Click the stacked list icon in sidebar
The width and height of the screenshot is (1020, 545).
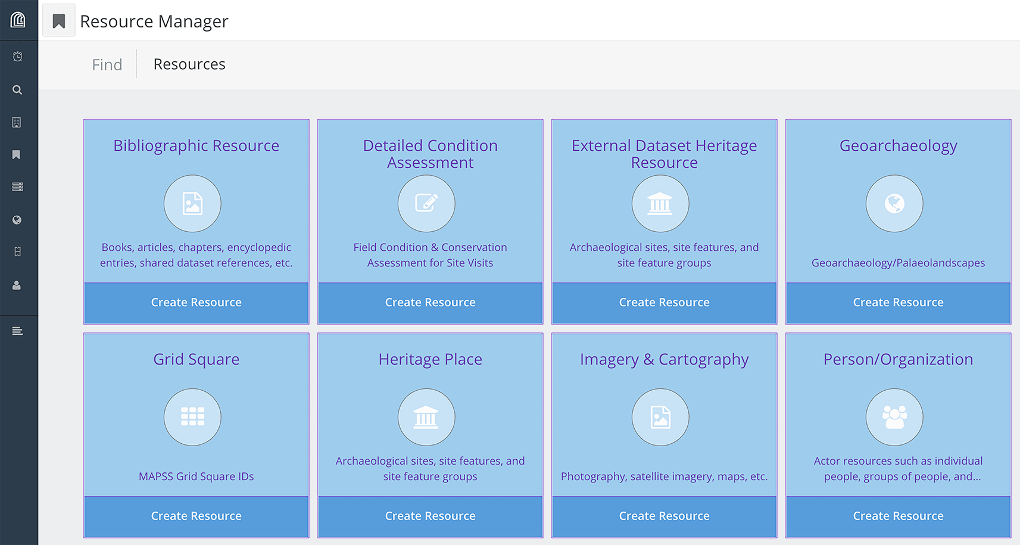17,187
